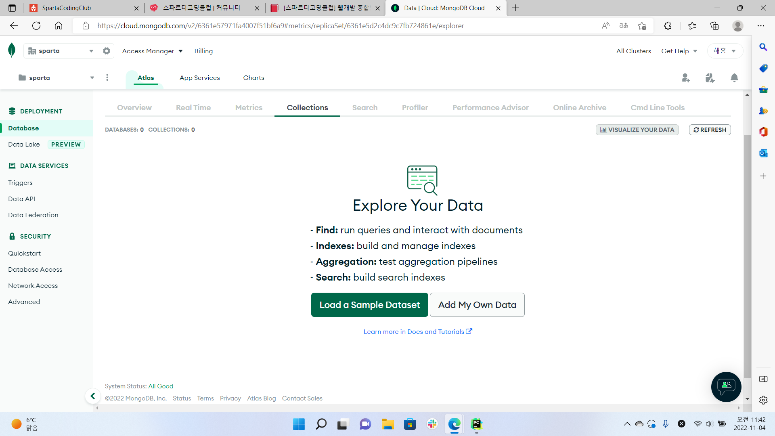Click invite user icon in project bar
The image size is (775, 436).
pos(686,78)
